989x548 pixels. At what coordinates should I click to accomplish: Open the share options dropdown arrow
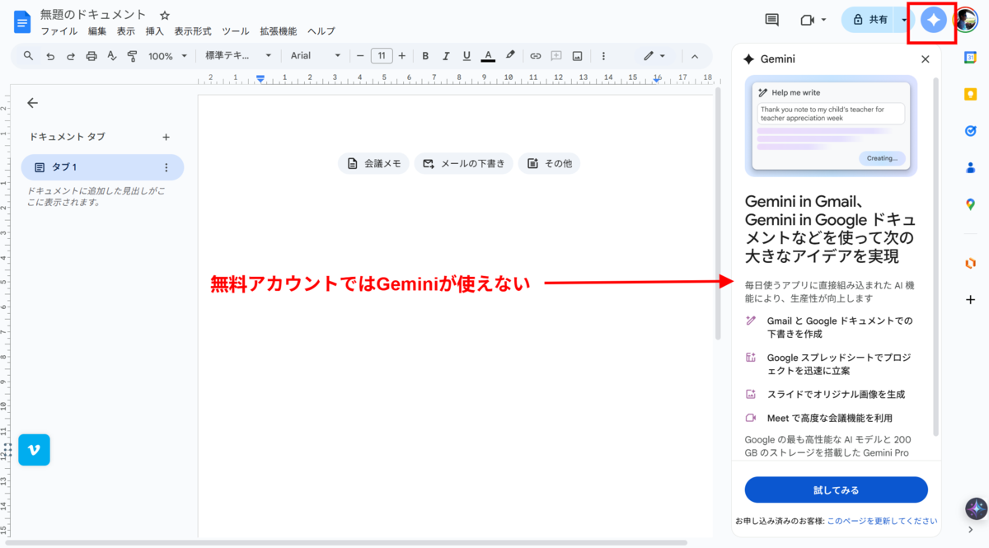pyautogui.click(x=904, y=20)
